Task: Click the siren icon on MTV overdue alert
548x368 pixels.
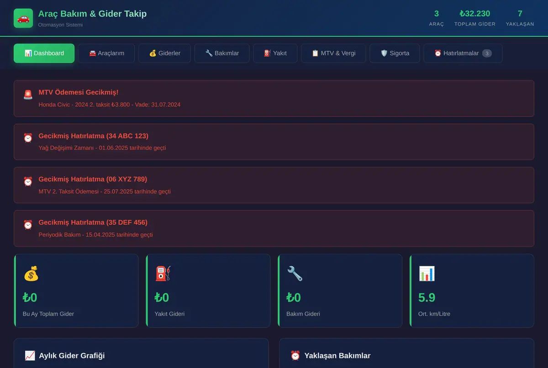Action: click(28, 95)
